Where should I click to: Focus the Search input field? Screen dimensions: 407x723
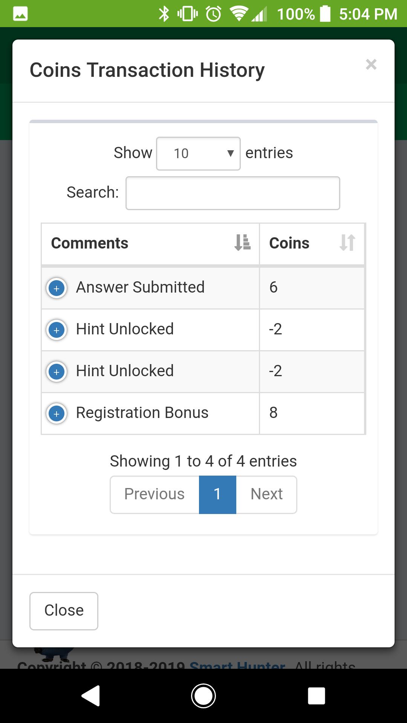pyautogui.click(x=233, y=193)
